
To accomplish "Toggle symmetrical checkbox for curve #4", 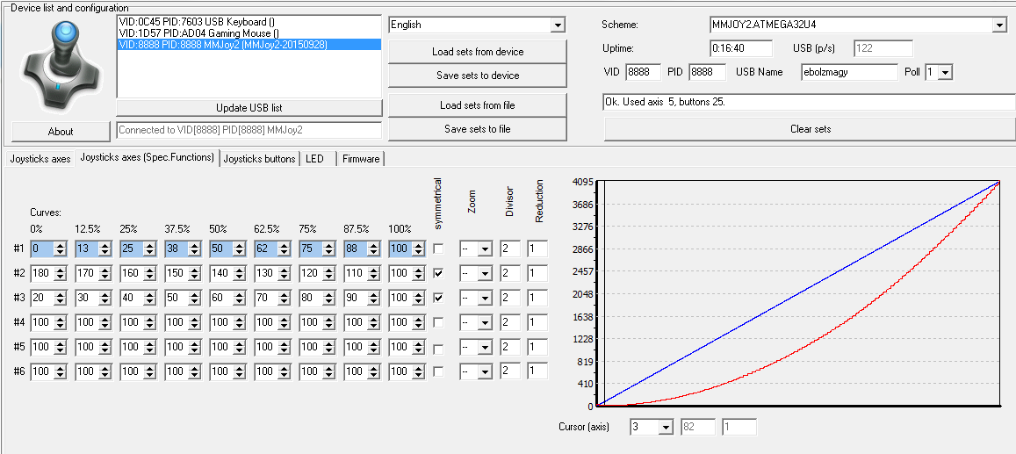I will [x=438, y=323].
